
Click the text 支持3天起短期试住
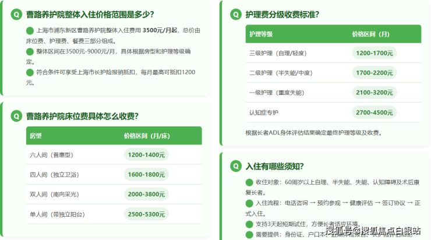tap(281, 224)
